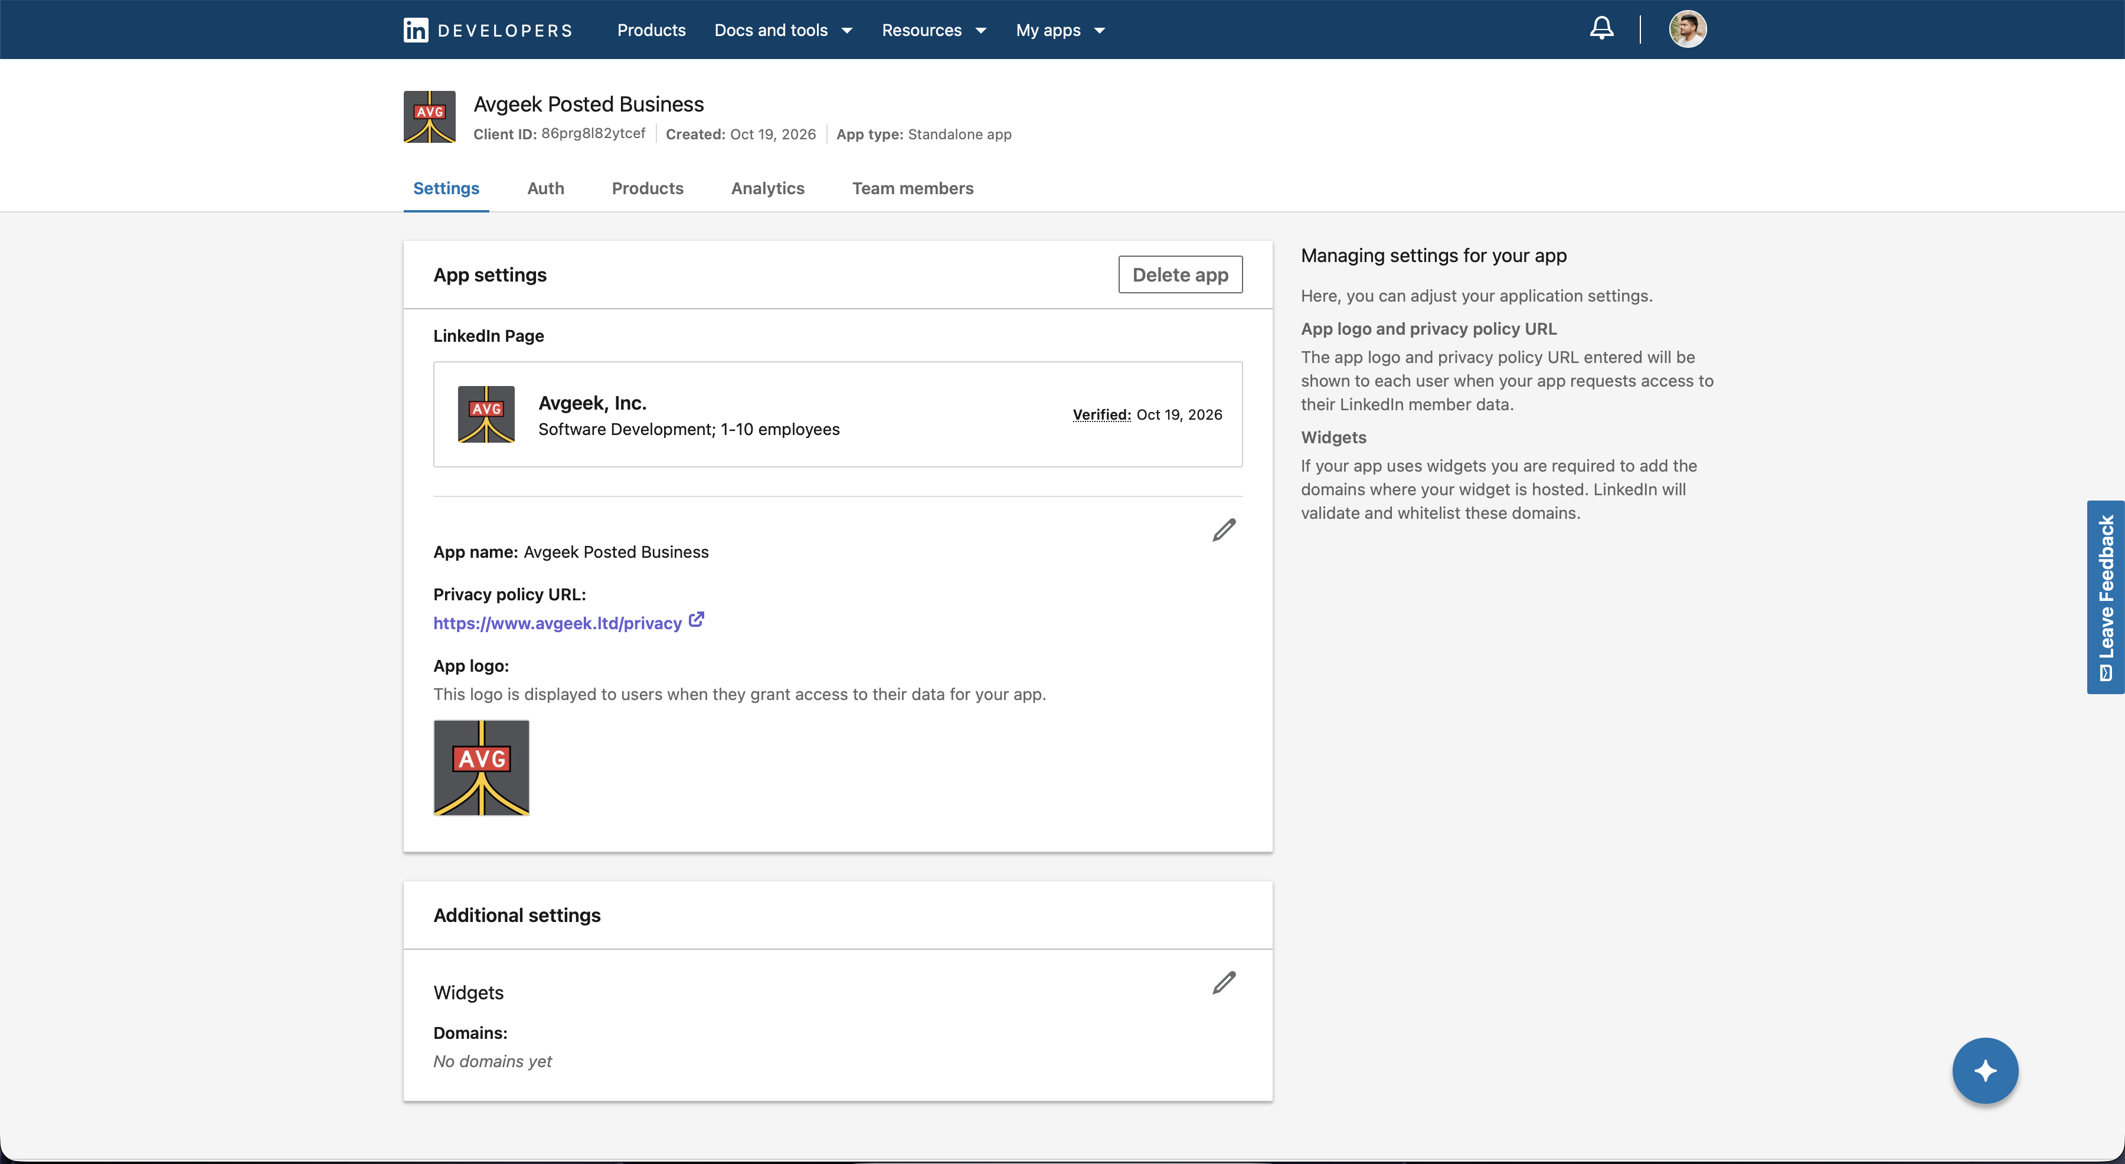Viewport: 2125px width, 1164px height.
Task: Click the large App logo thumbnail
Action: (x=481, y=768)
